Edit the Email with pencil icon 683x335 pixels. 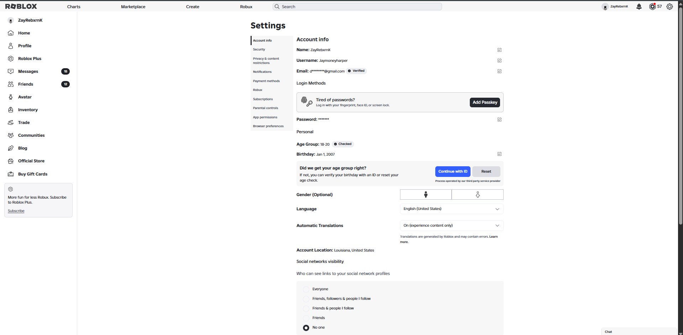click(x=499, y=71)
